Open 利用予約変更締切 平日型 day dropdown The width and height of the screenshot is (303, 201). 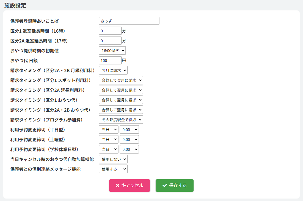[108, 129]
